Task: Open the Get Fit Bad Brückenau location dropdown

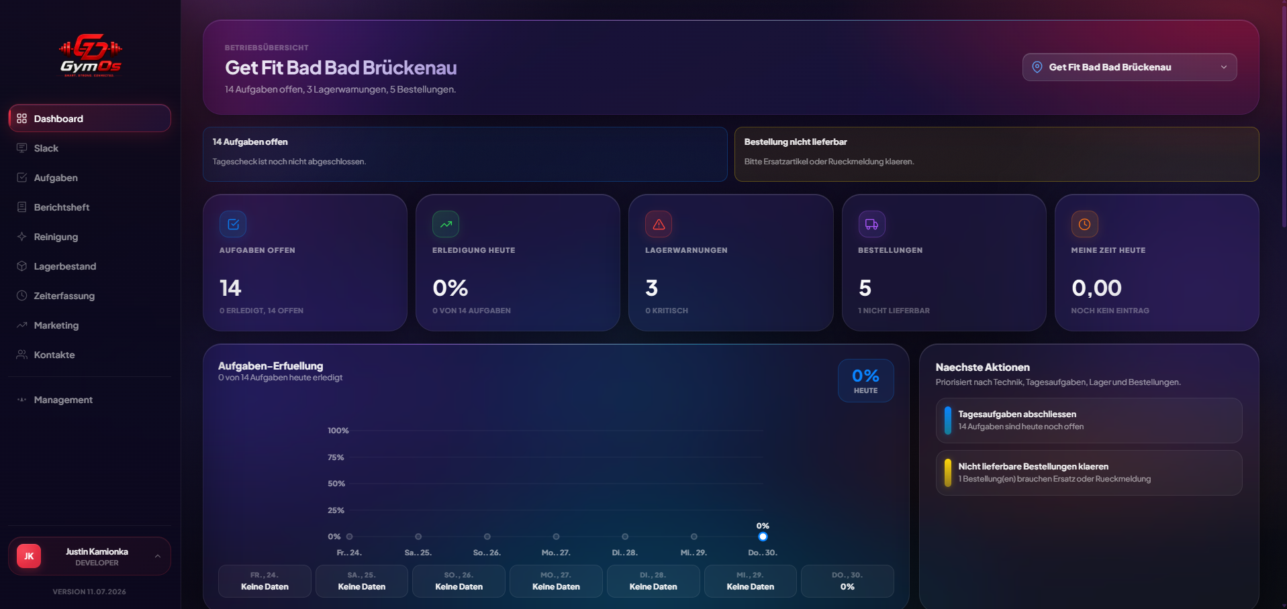Action: [x=1129, y=67]
